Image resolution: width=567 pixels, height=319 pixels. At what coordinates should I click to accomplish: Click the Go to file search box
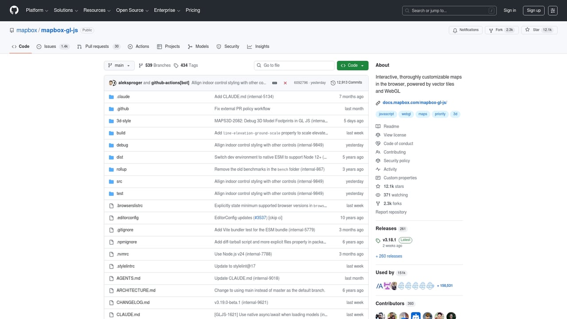[294, 65]
